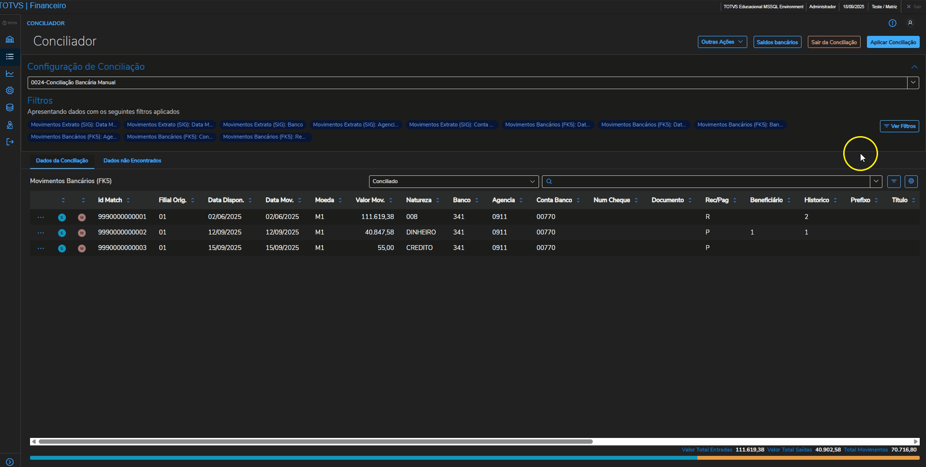The height and width of the screenshot is (467, 926).
Task: Open row actions for Id Match 9990000000003
Action: point(41,248)
